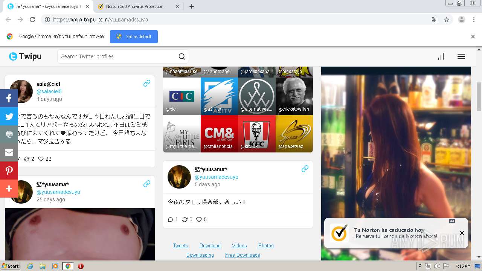Viewport: 482px width, 271px height.
Task: Close the Norton 360 Antivirus Protection tab
Action: coord(177,6)
